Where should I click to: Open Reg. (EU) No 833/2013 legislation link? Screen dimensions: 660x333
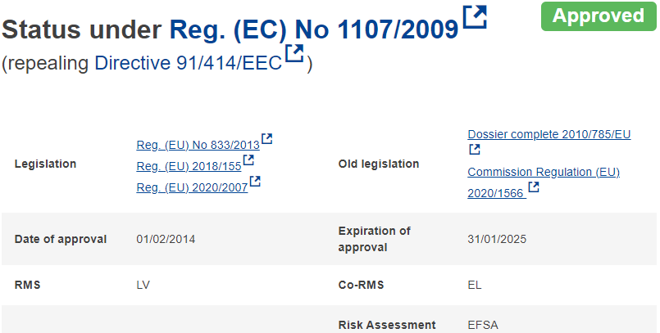tap(198, 145)
